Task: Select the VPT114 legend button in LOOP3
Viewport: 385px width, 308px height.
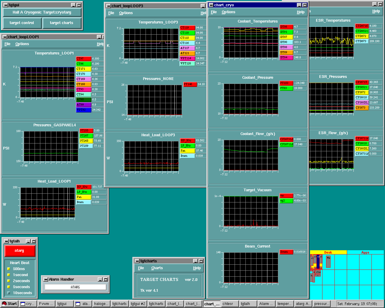Action: [187, 58]
